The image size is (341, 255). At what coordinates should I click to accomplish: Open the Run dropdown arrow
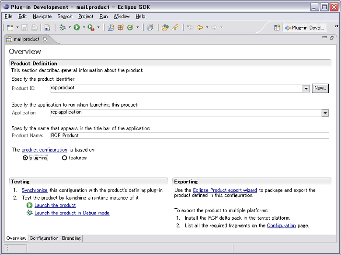(84, 28)
